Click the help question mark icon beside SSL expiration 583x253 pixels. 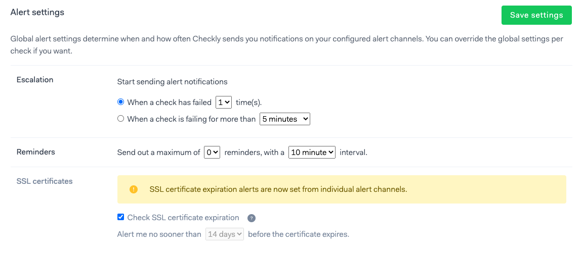pyautogui.click(x=252, y=218)
